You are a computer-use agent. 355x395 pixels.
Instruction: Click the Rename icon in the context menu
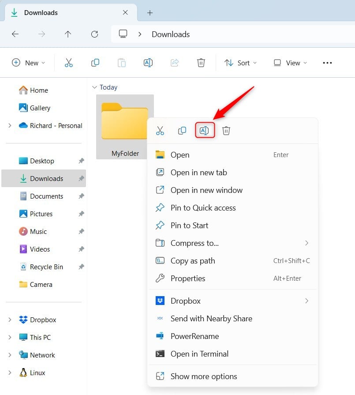pos(205,130)
